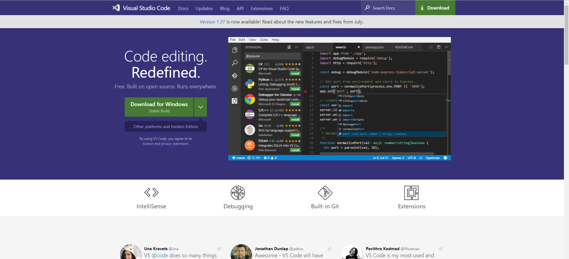
Task: Click the Extensions icon in editor sidebar
Action: (x=235, y=101)
